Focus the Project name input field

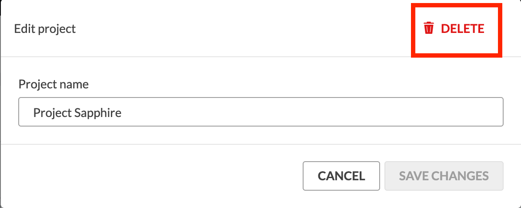pos(261,112)
